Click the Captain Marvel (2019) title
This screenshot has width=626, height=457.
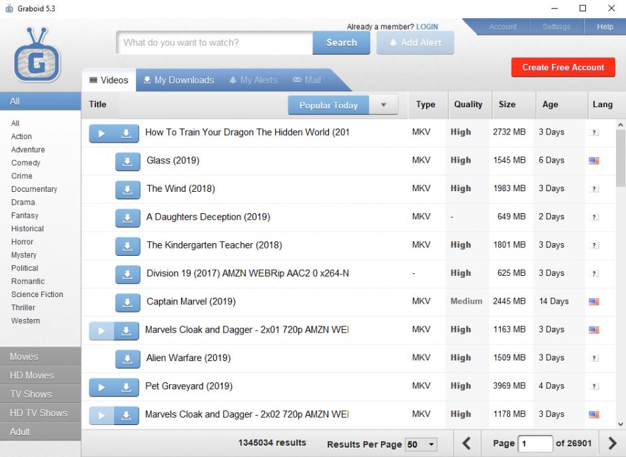pos(191,302)
